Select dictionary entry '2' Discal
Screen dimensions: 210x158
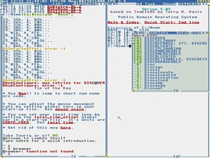point(147,70)
